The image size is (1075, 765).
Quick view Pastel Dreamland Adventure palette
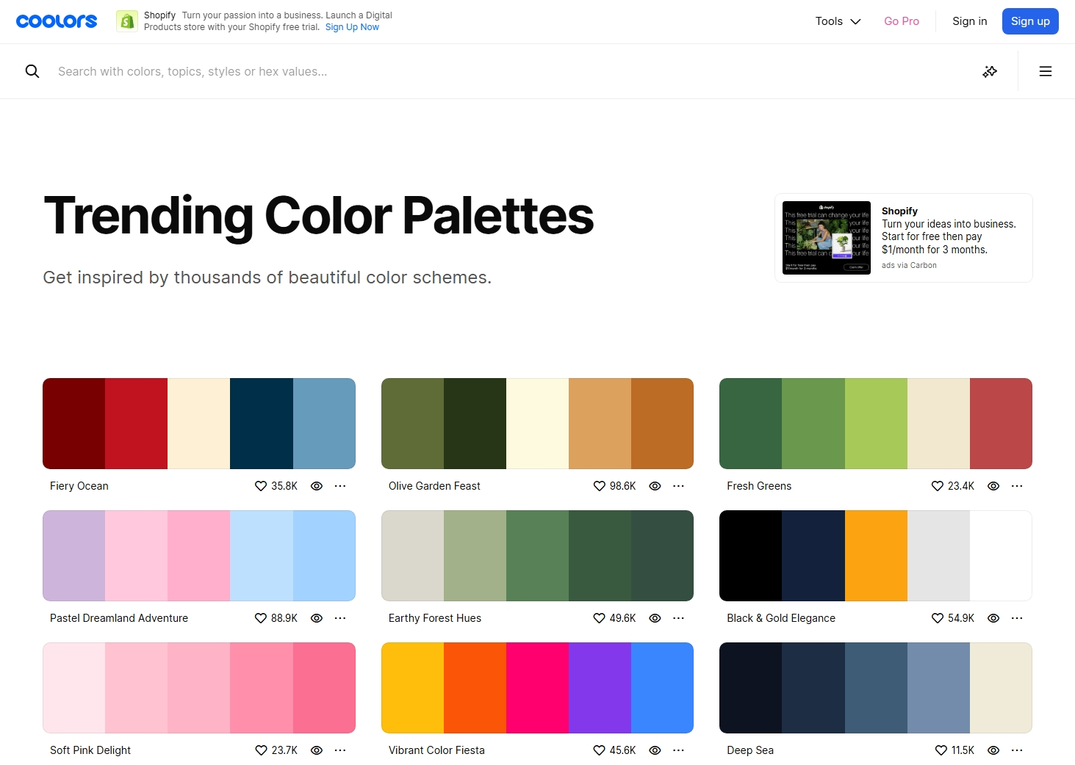pyautogui.click(x=317, y=618)
